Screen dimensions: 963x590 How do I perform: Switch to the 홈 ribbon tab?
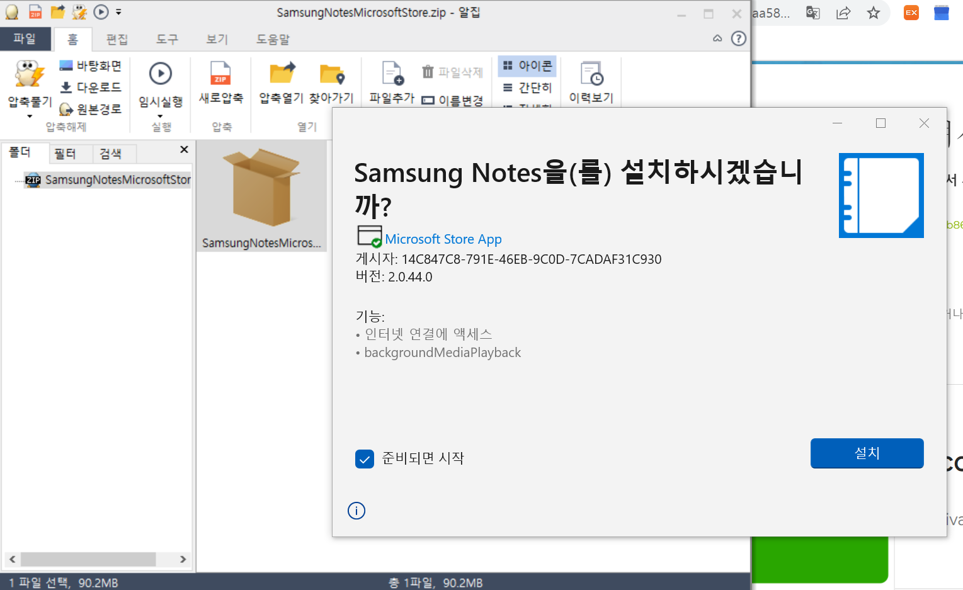tap(73, 39)
